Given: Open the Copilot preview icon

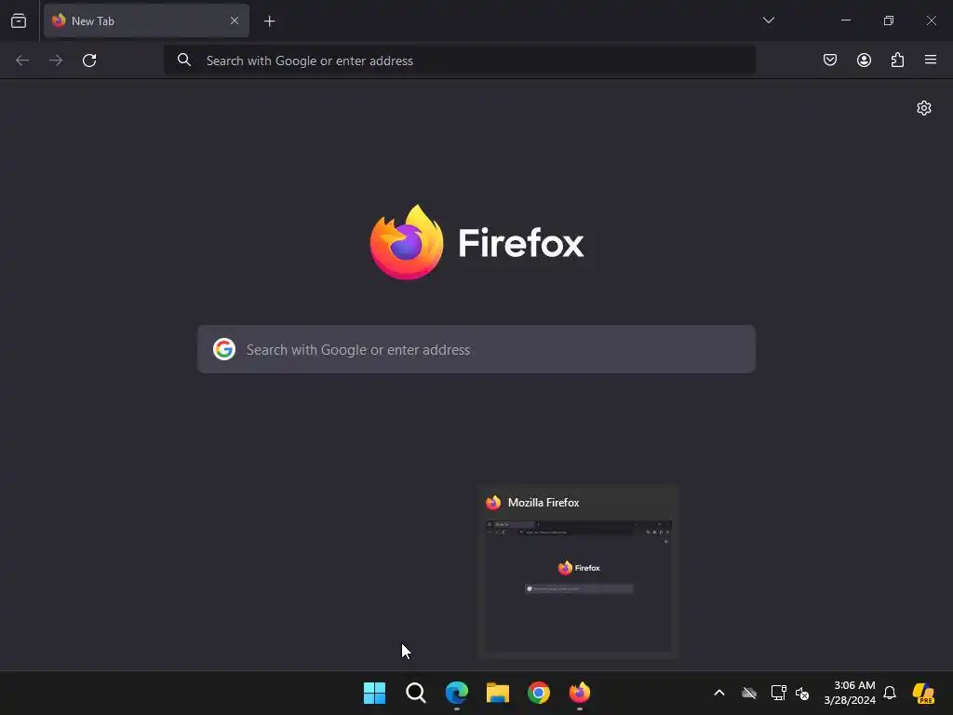Looking at the screenshot, I should coord(924,693).
